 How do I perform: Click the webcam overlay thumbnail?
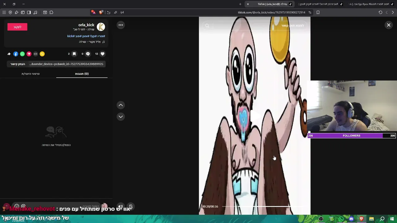[x=352, y=106]
